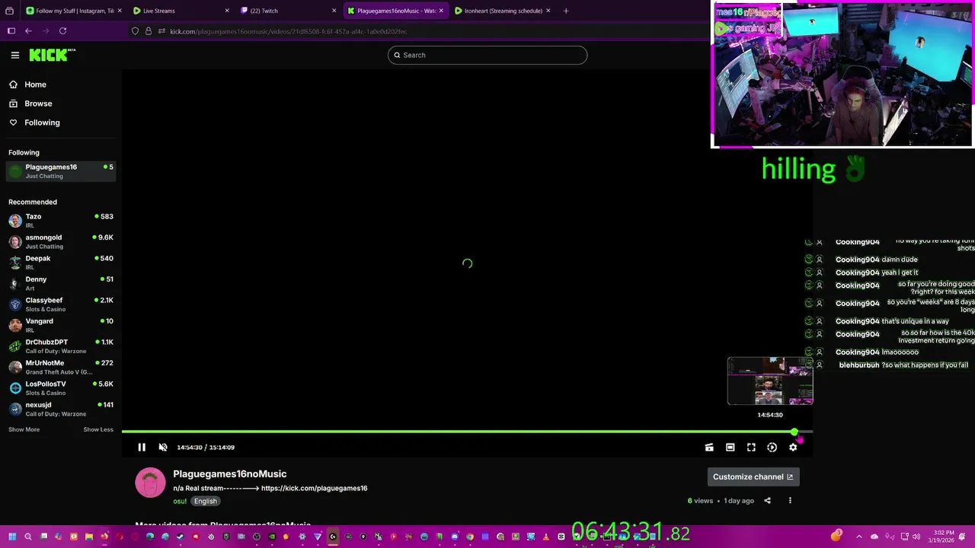The image size is (975, 548).
Task: Open LosPollosTV recommended channel
Action: point(61,388)
